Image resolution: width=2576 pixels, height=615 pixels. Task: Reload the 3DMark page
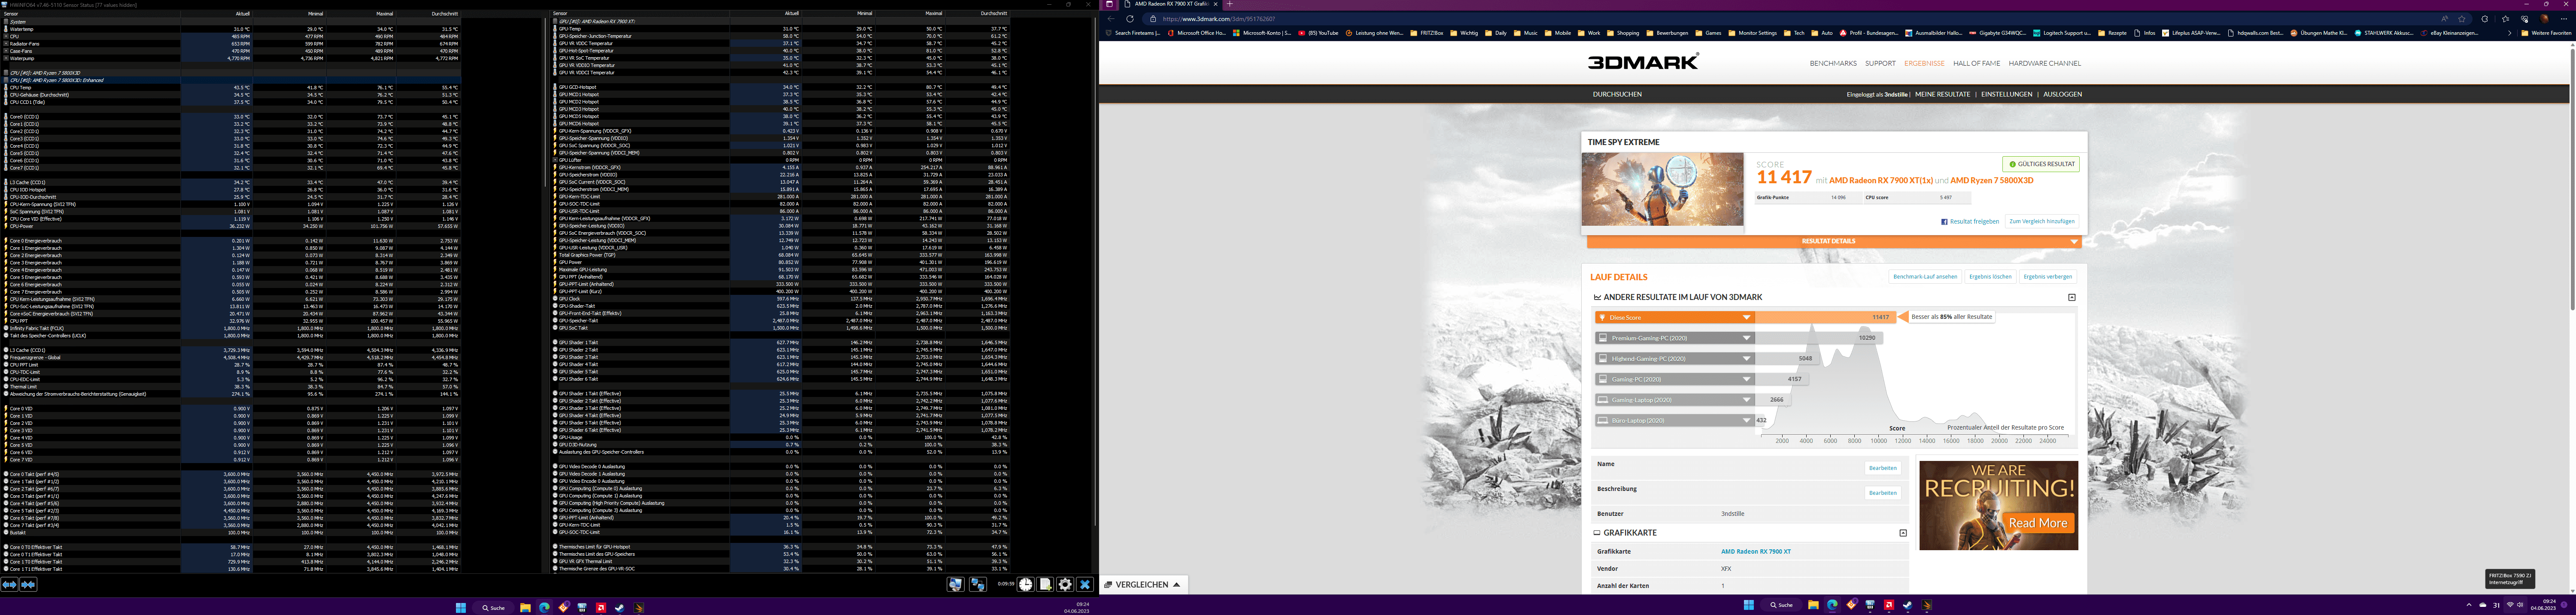tap(1130, 19)
